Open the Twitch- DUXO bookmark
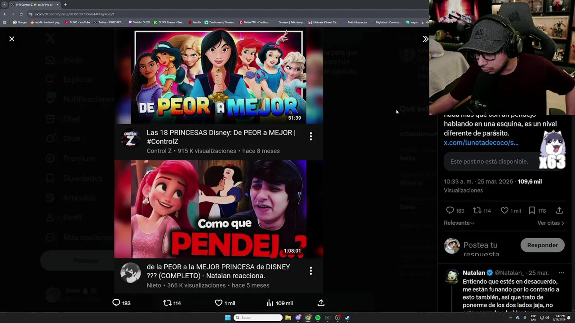Image resolution: width=575 pixels, height=323 pixels. [139, 22]
